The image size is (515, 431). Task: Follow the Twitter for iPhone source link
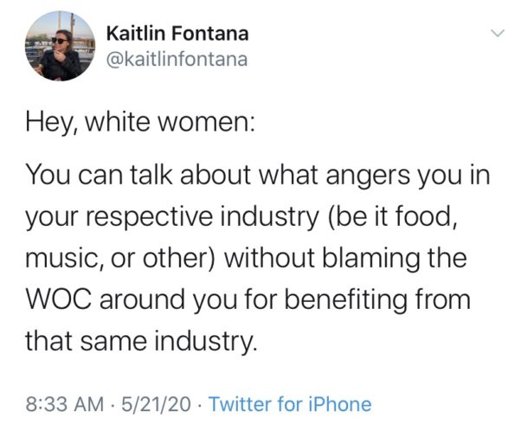290,403
